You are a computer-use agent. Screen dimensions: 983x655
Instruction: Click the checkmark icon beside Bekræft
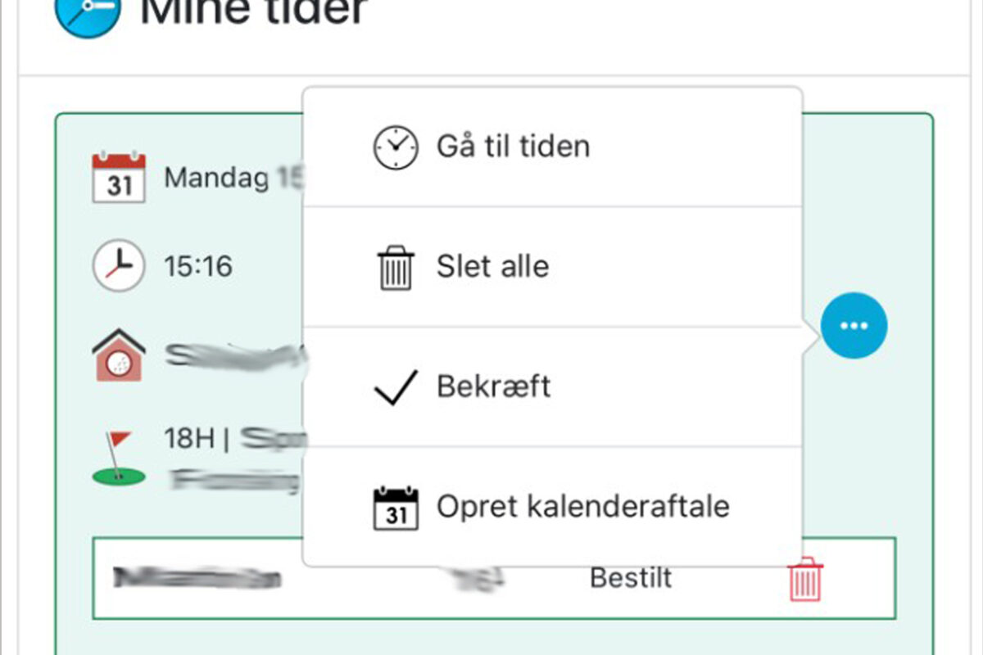click(x=395, y=385)
